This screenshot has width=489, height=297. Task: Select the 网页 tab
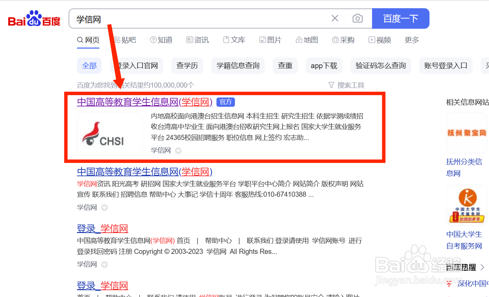[88, 40]
